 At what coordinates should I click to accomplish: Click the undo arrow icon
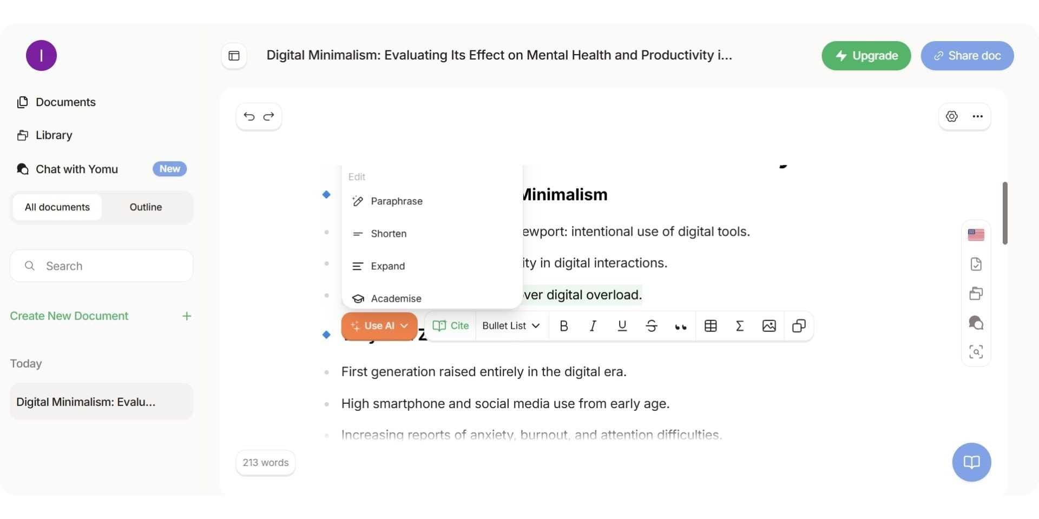[x=249, y=116]
